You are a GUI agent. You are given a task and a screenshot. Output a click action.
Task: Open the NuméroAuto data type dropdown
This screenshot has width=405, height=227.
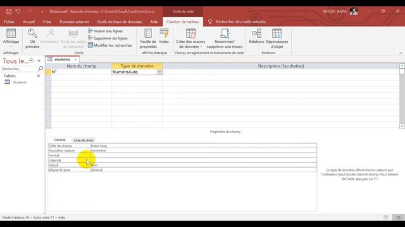[159, 72]
